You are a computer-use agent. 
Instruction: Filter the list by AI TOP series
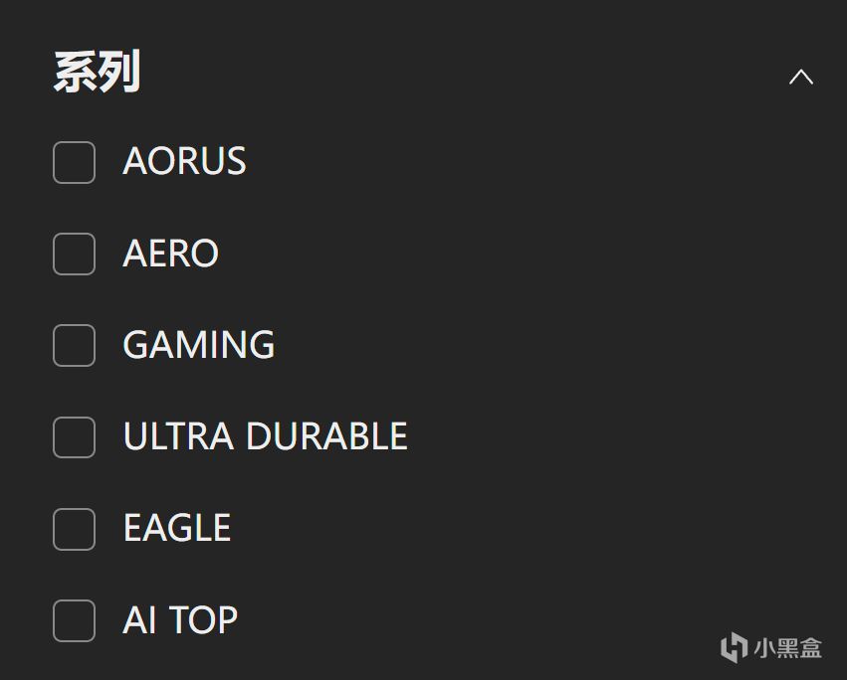pos(74,619)
